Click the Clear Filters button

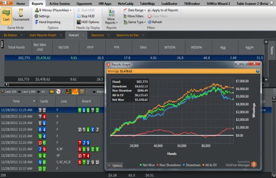tap(158, 16)
